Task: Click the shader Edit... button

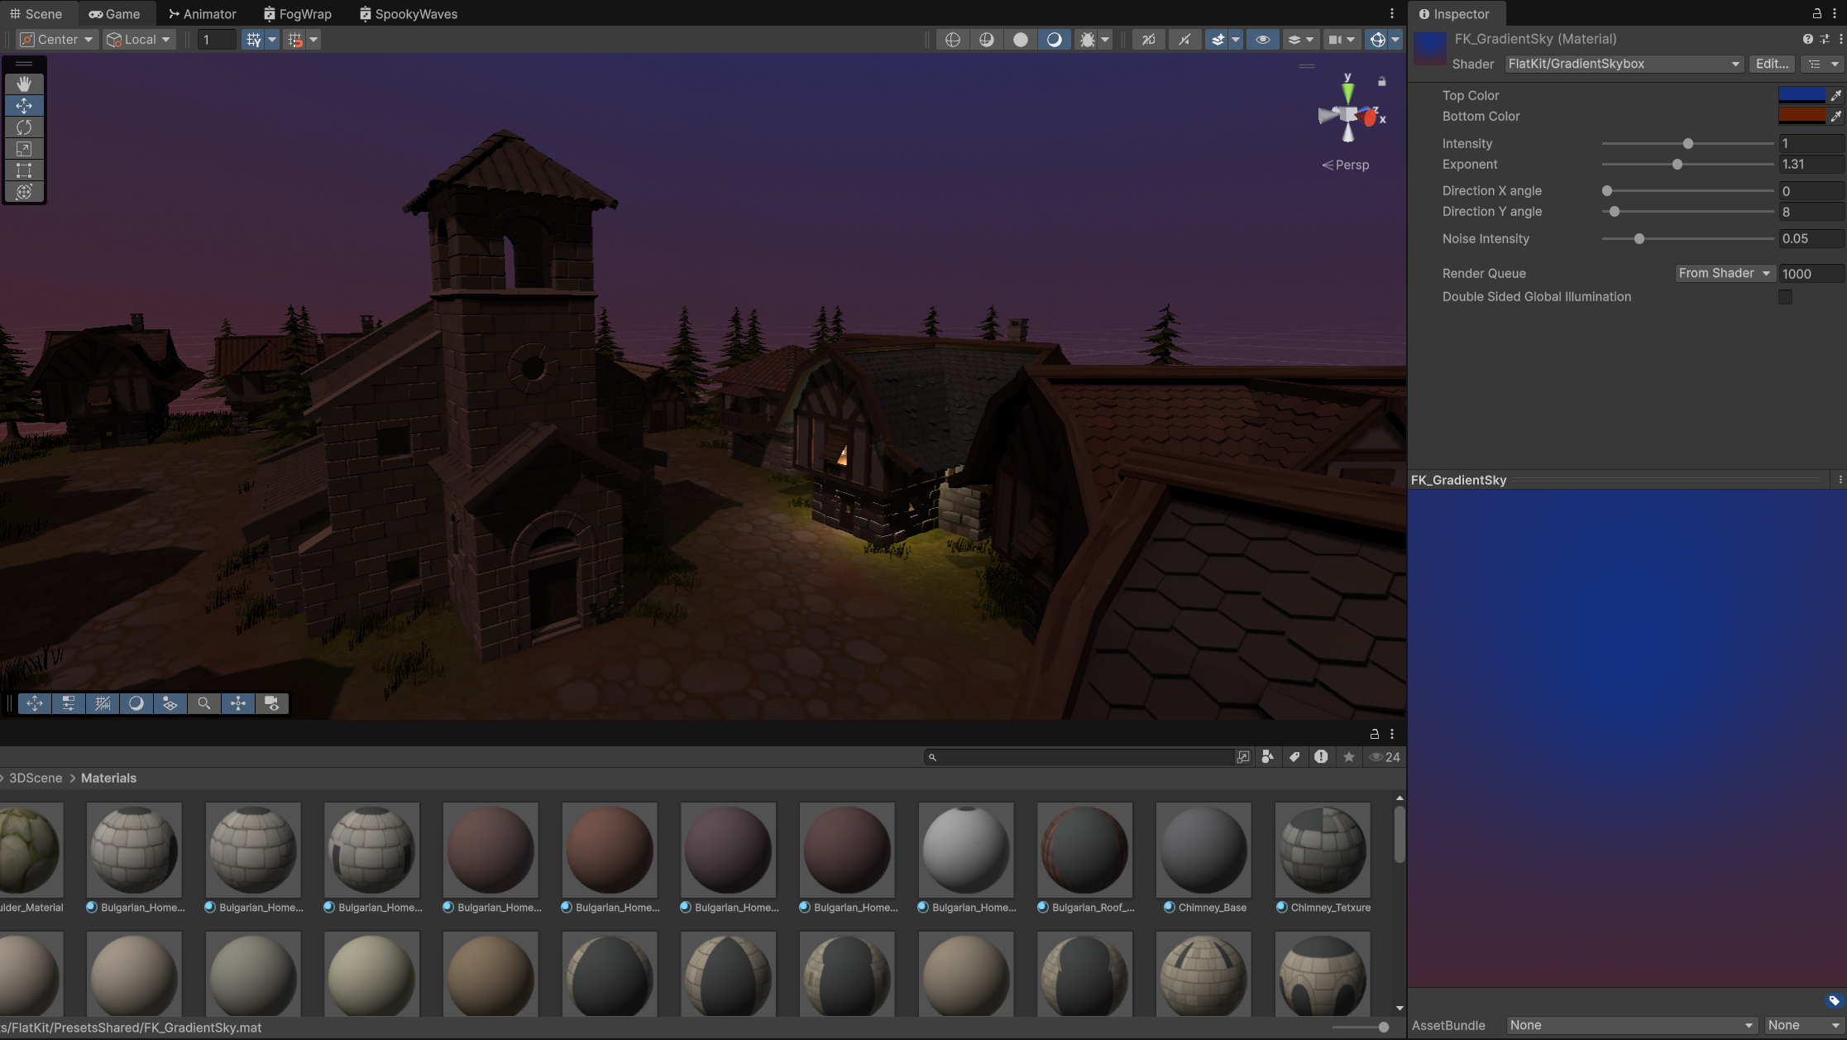Action: coord(1772,64)
